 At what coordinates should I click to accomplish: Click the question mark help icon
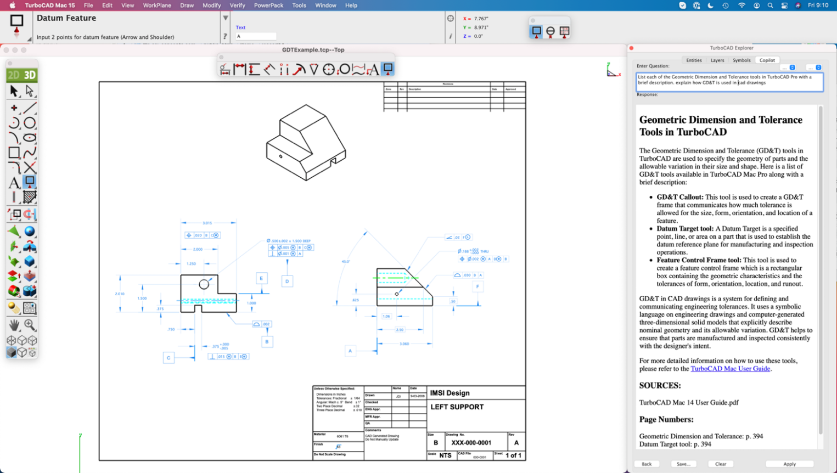coord(225,37)
